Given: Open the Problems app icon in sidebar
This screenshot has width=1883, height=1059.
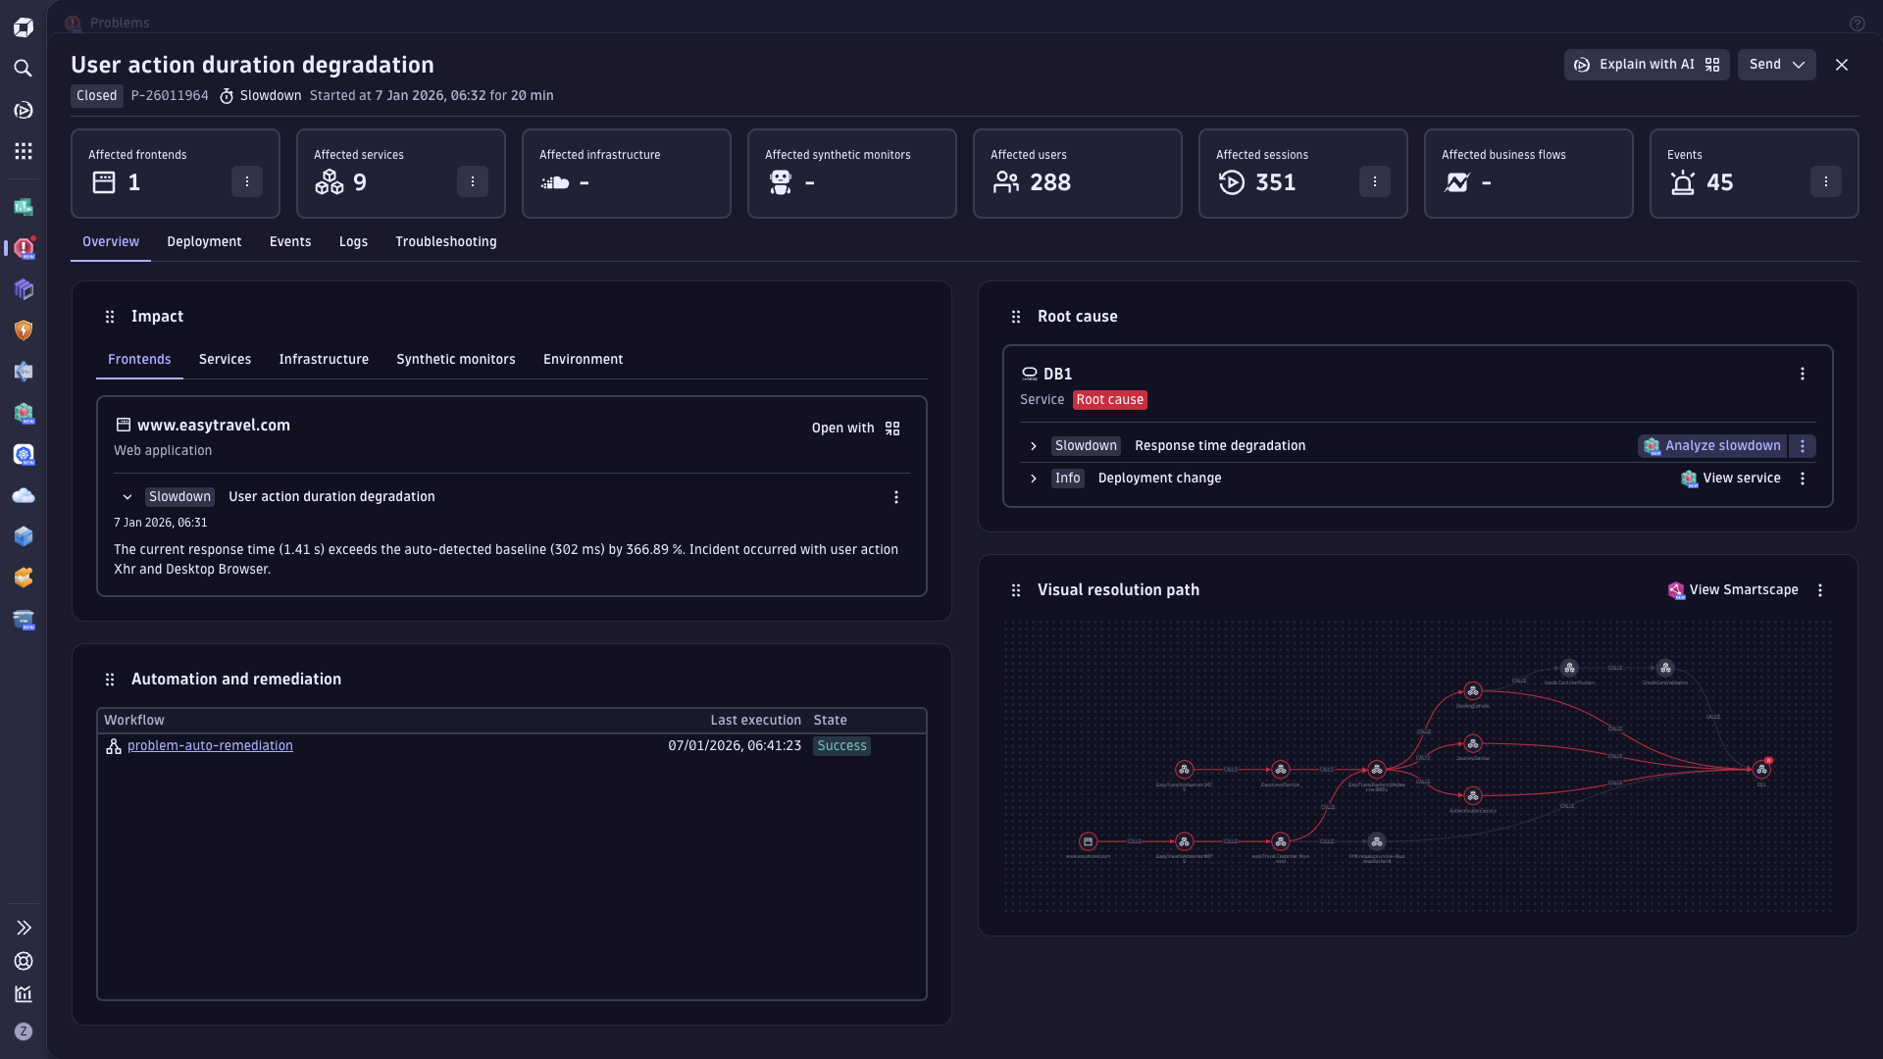Looking at the screenshot, I should [24, 248].
